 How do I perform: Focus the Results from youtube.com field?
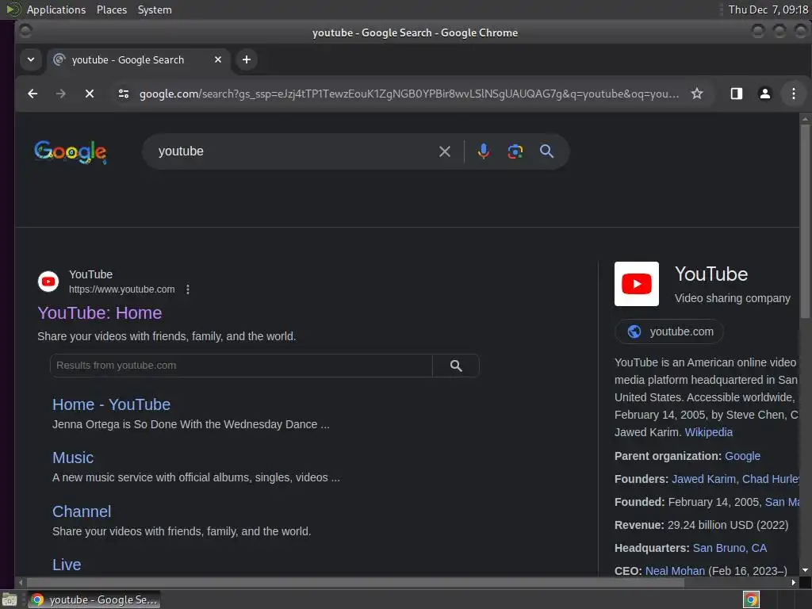point(241,366)
